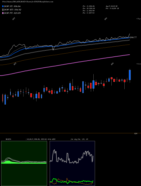Viewport: 141px width, 186px height.
Task: Click the first blue candlestick at chart start
Action: point(5,99)
